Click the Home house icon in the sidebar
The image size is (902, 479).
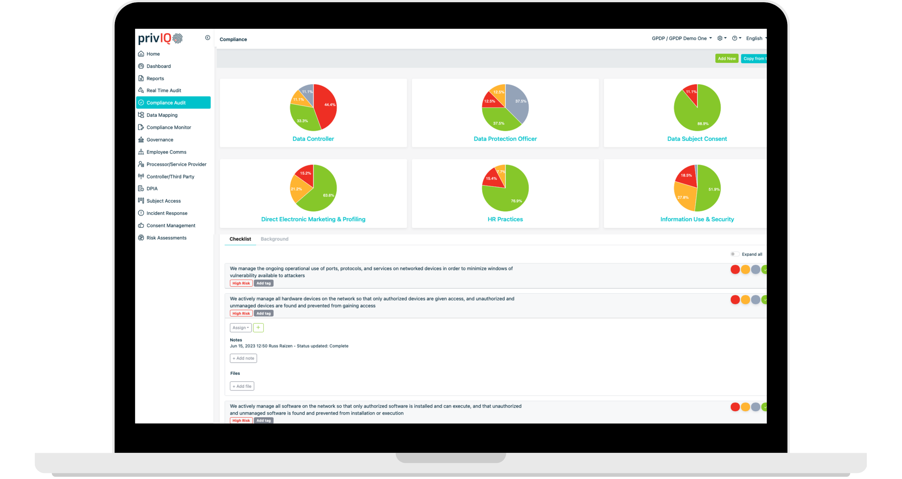[141, 54]
